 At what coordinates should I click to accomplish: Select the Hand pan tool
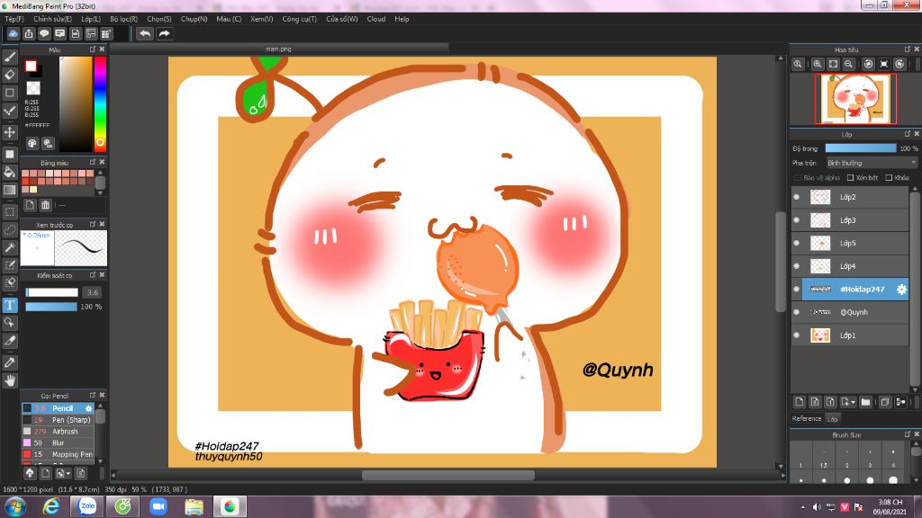click(x=9, y=380)
